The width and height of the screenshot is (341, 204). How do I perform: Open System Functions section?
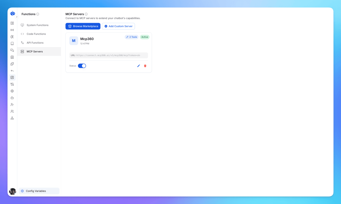(37, 25)
